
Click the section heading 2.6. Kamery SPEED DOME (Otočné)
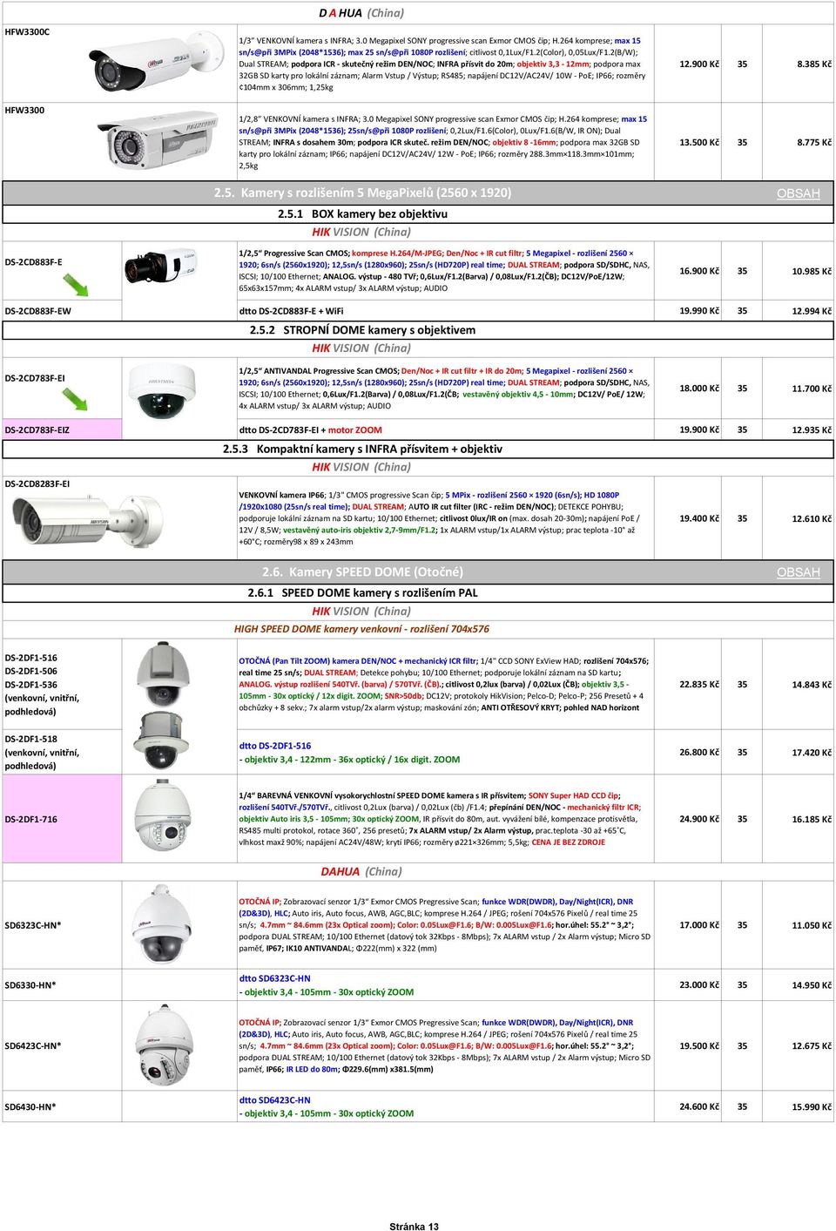point(362,572)
